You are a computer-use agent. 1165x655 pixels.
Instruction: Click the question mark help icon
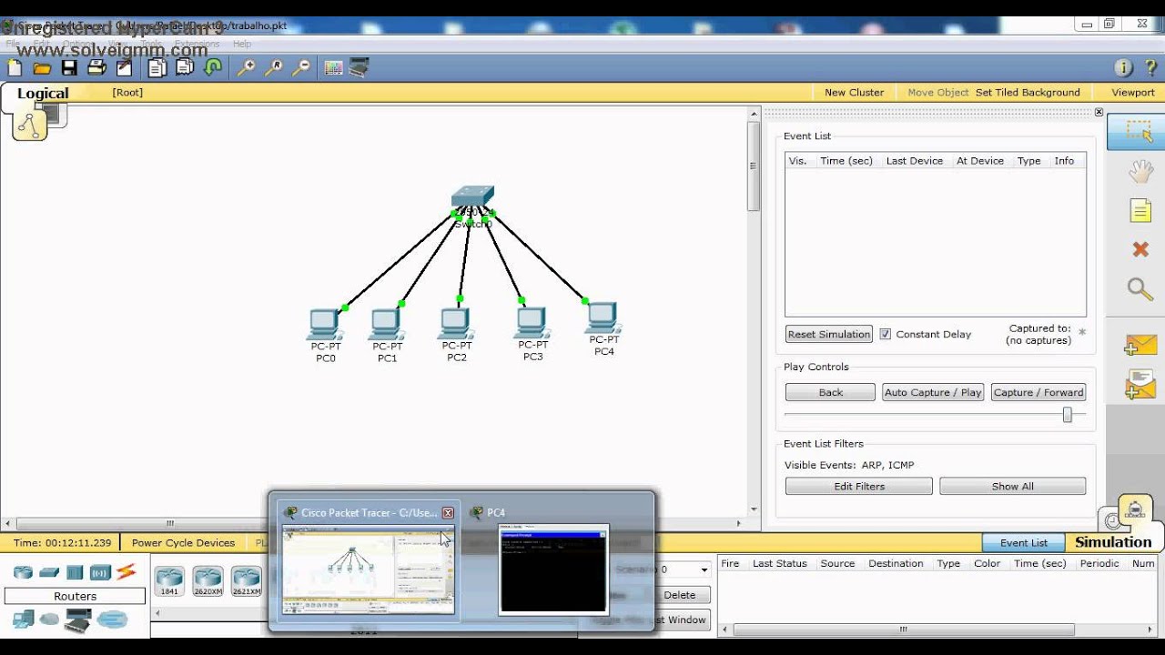[1150, 68]
